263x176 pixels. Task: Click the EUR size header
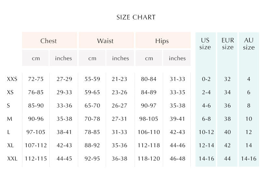(x=228, y=44)
